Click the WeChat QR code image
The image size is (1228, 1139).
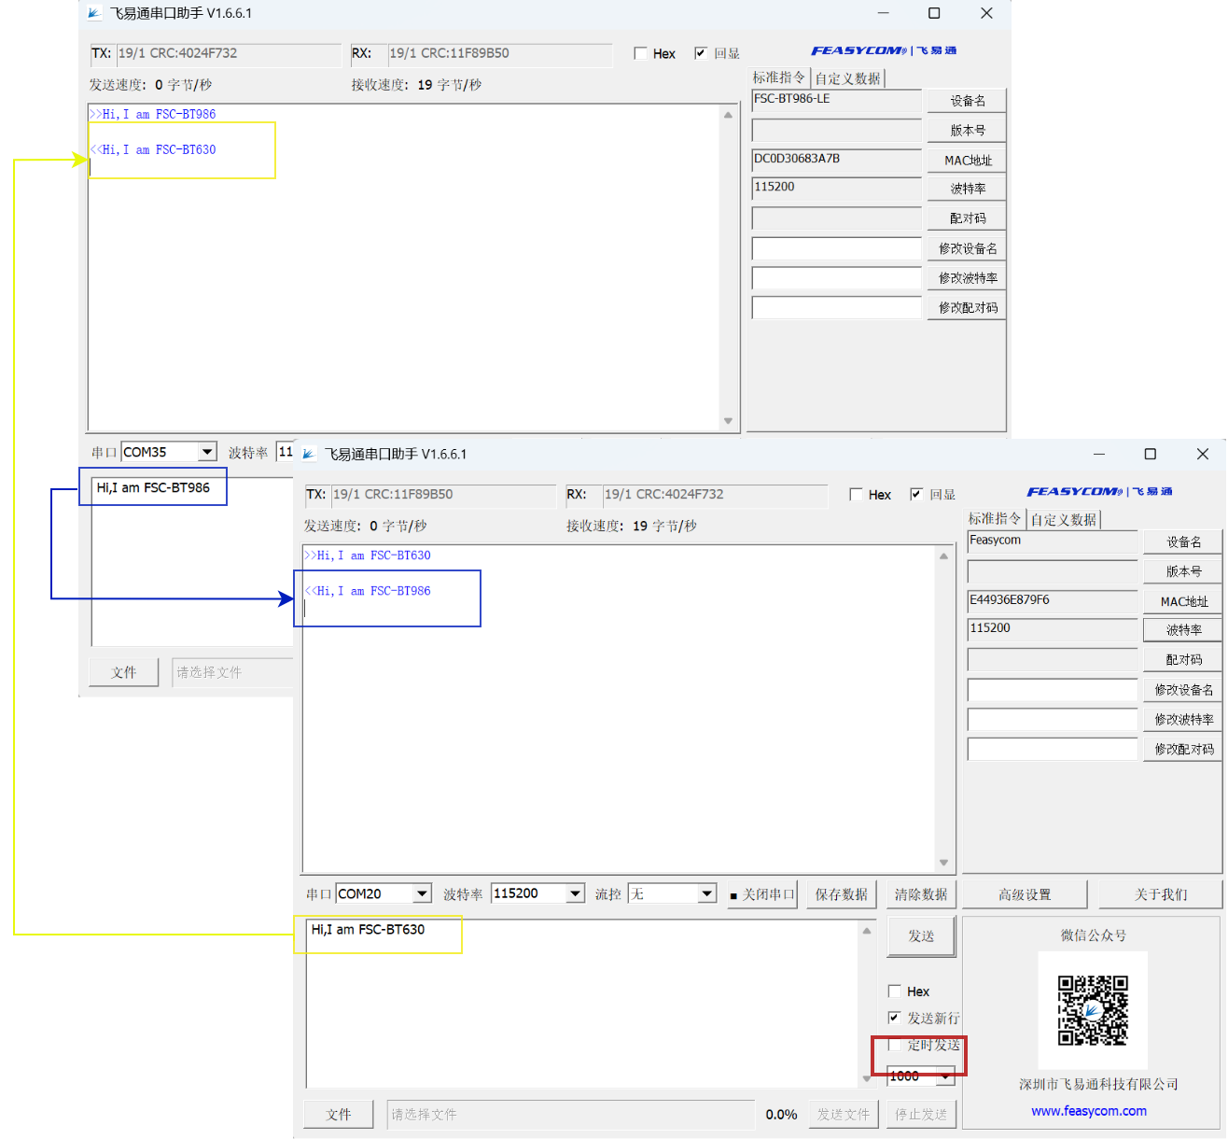(1093, 1010)
